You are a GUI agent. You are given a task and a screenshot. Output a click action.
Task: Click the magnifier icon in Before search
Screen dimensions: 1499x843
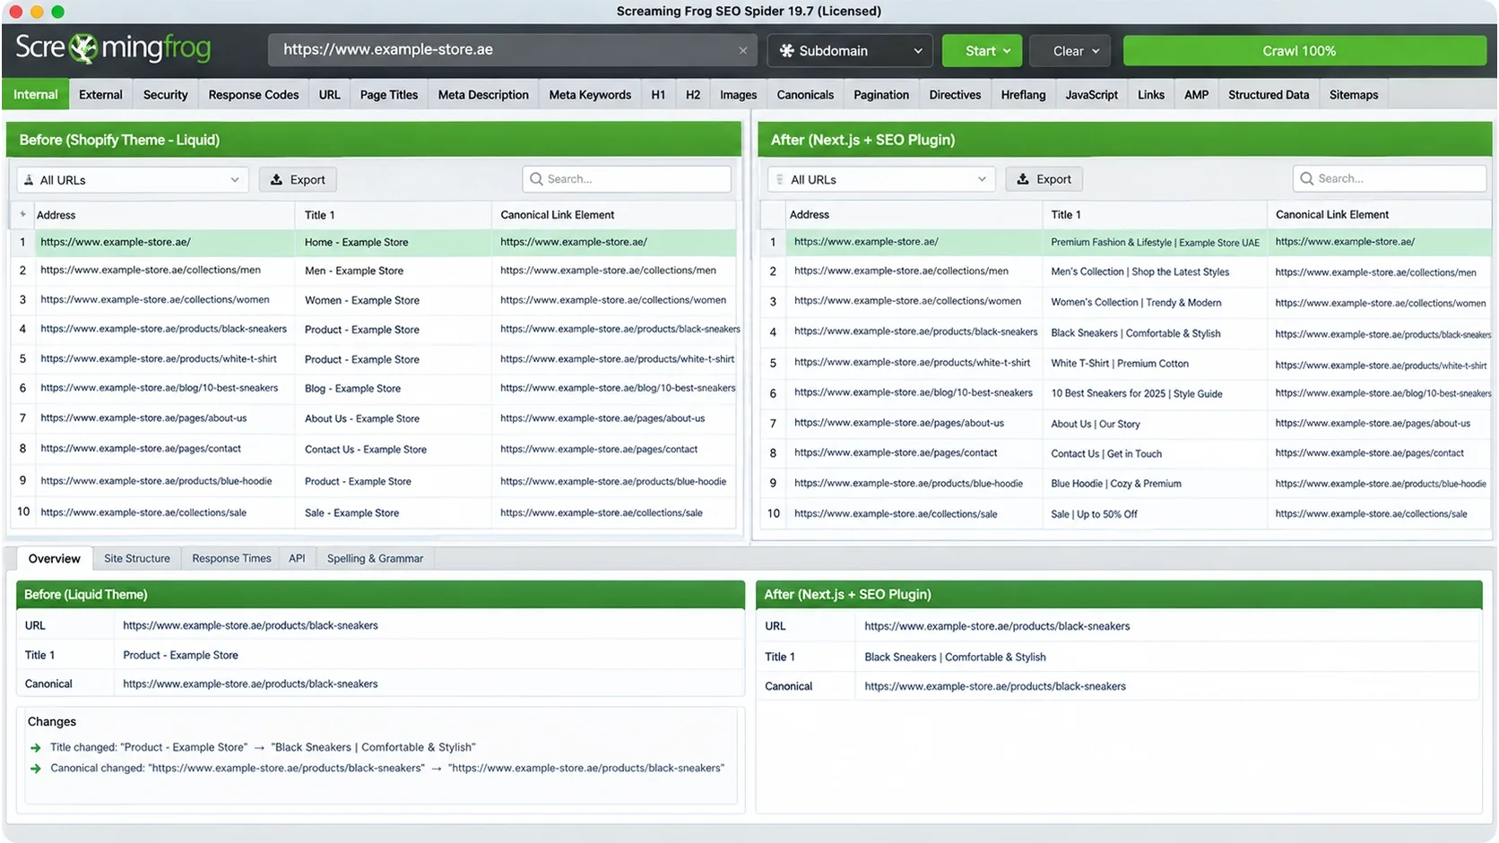536,179
